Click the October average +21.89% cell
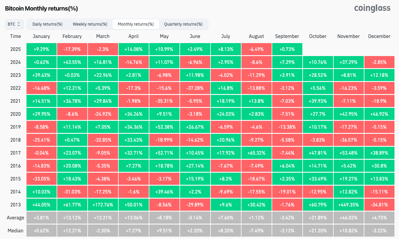This screenshot has width=399, height=239. tap(318, 218)
